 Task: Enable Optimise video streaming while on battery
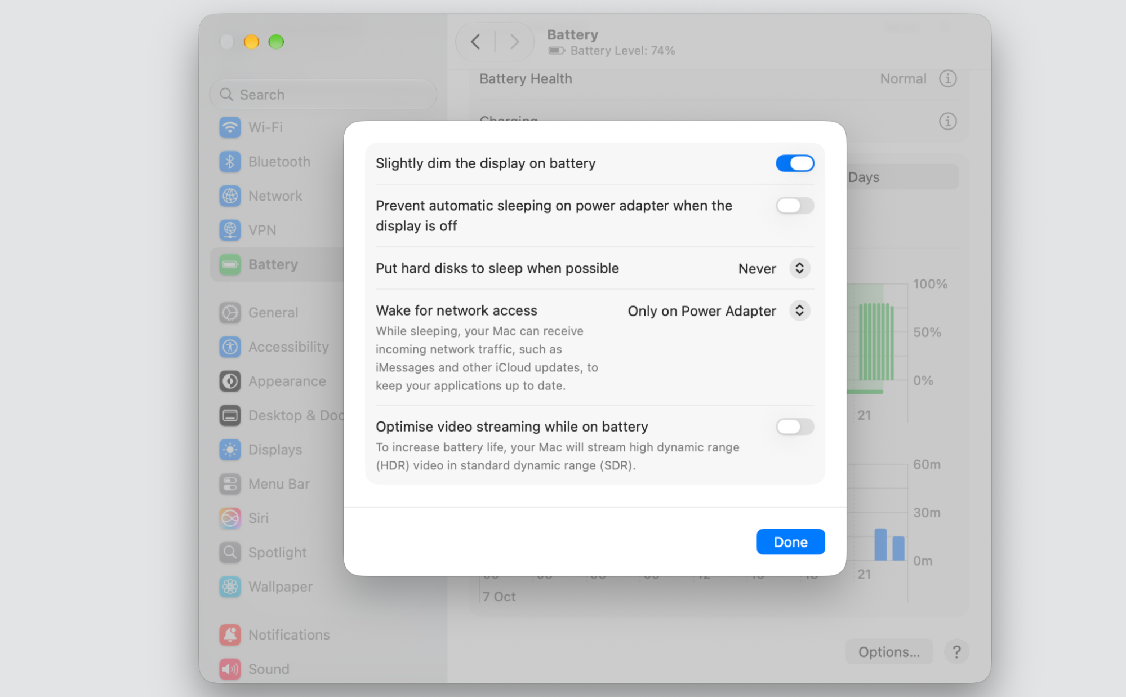tap(795, 427)
